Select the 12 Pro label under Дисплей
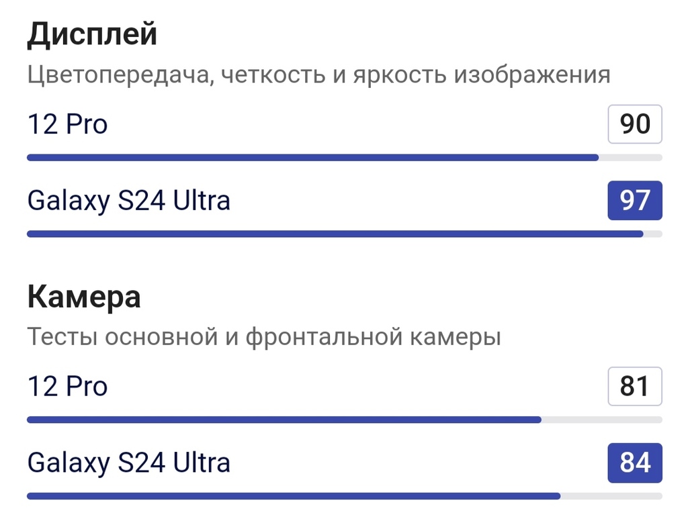Screen dimensions: 688x525 [67, 124]
